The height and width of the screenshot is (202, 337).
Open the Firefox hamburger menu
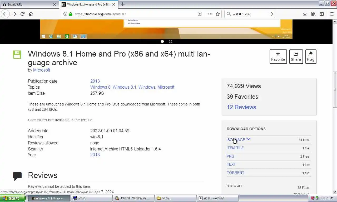332,14
